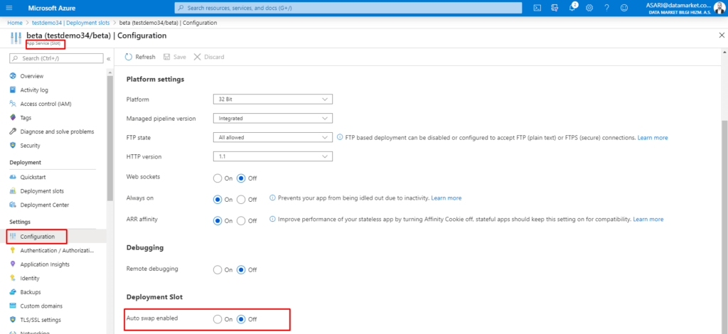The height and width of the screenshot is (334, 728).
Task: Open the FTP state dropdown
Action: click(x=272, y=137)
